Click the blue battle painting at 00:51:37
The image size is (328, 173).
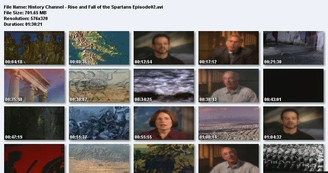[x=99, y=123]
